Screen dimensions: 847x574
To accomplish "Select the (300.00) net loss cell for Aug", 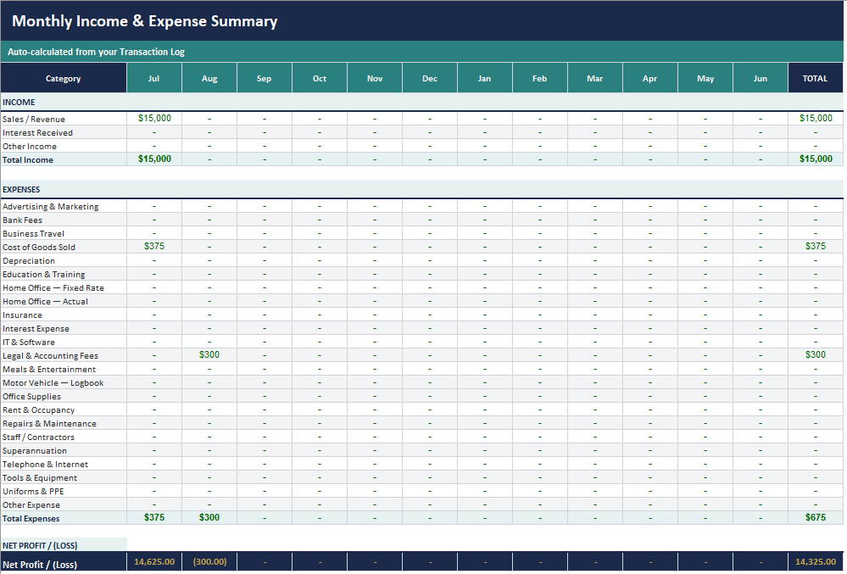I will pyautogui.click(x=209, y=561).
